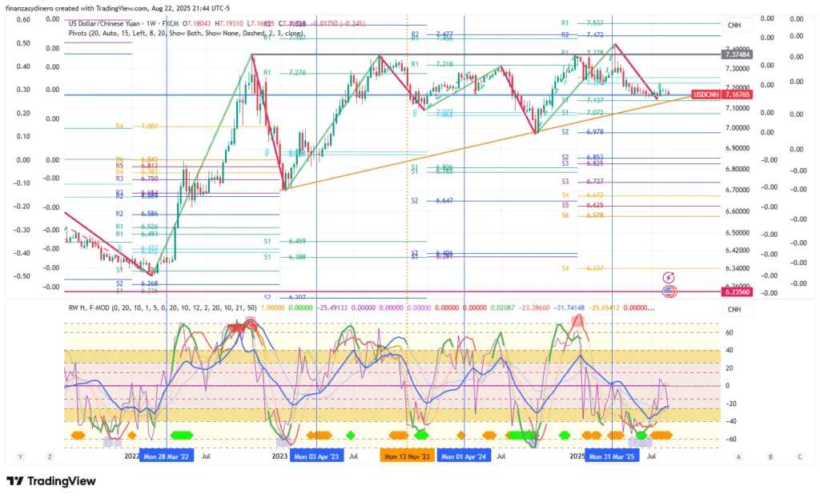Image resolution: width=820 pixels, height=498 pixels.
Task: Click the S2 6.647 pivot label
Action: tap(432, 200)
